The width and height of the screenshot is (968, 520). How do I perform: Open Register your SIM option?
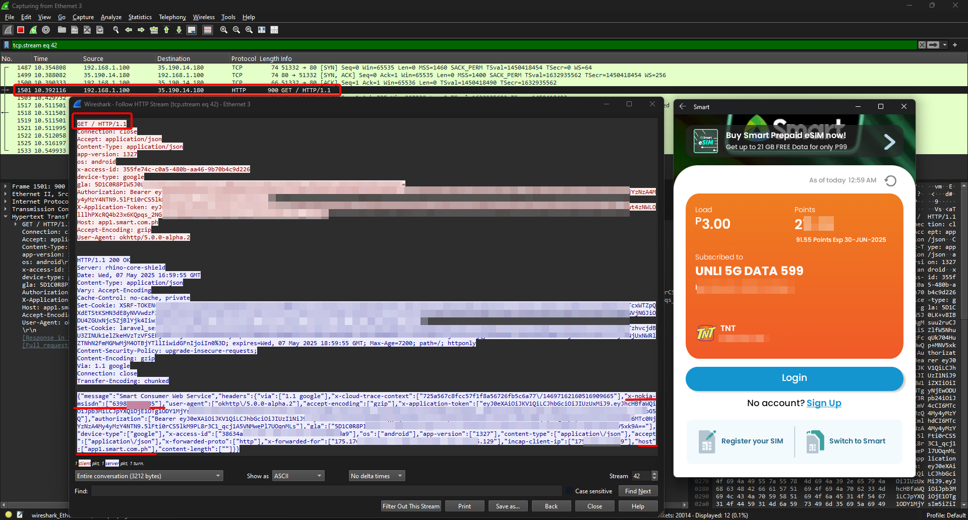pos(740,441)
